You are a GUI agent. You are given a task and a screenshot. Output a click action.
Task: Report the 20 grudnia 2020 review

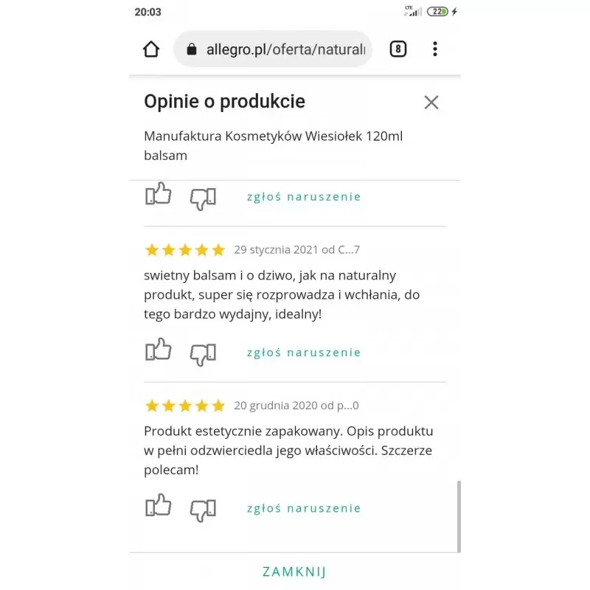304,508
